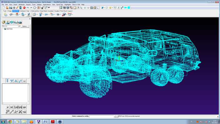220x124 pixels.
Task: Click the red stop/cancel circle icon
Action: [24, 8]
